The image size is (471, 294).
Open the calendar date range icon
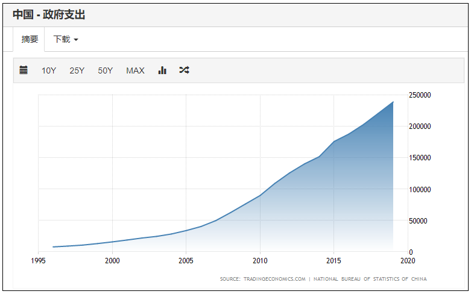pos(24,70)
